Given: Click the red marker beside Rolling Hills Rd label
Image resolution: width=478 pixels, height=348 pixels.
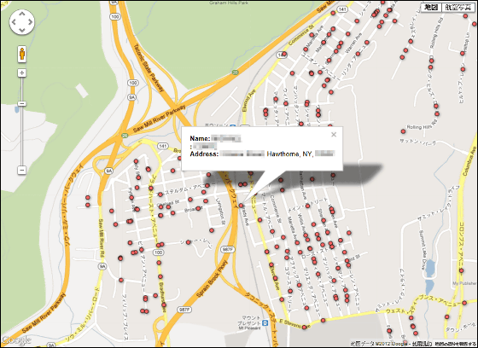Looking at the screenshot, I should coord(403,131).
